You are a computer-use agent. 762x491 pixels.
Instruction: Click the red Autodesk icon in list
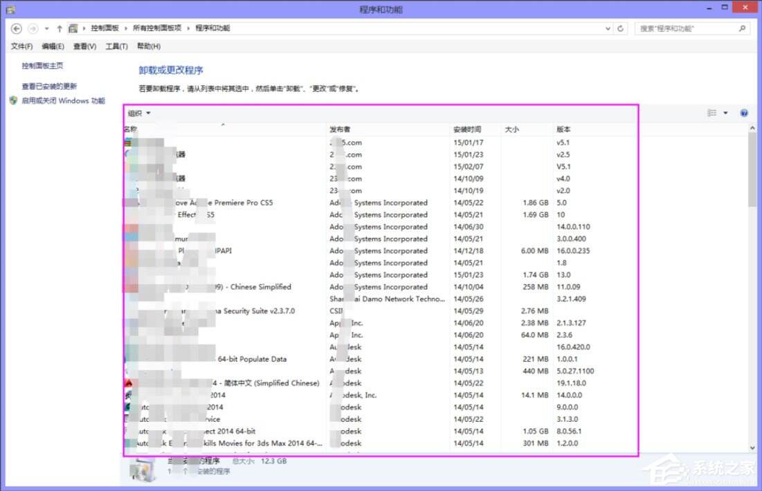tap(129, 383)
